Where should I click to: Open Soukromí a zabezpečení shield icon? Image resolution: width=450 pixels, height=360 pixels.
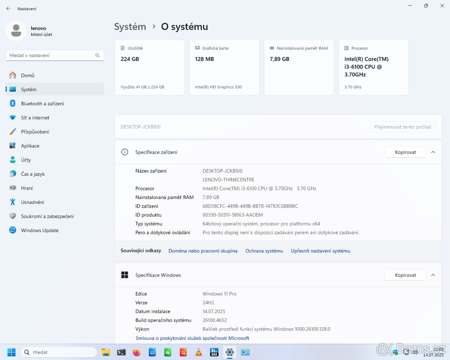click(x=12, y=216)
